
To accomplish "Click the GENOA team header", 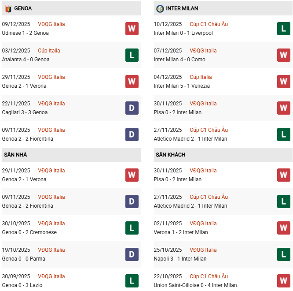I will pyautogui.click(x=23, y=8).
